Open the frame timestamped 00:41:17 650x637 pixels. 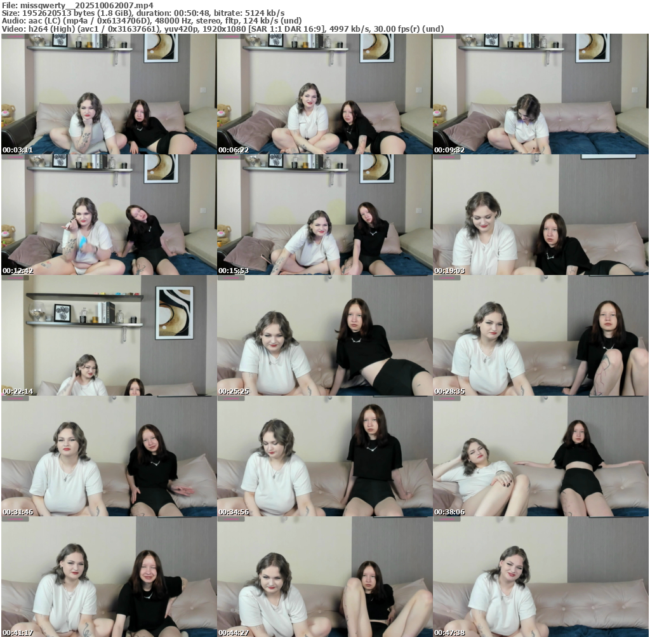click(x=109, y=577)
